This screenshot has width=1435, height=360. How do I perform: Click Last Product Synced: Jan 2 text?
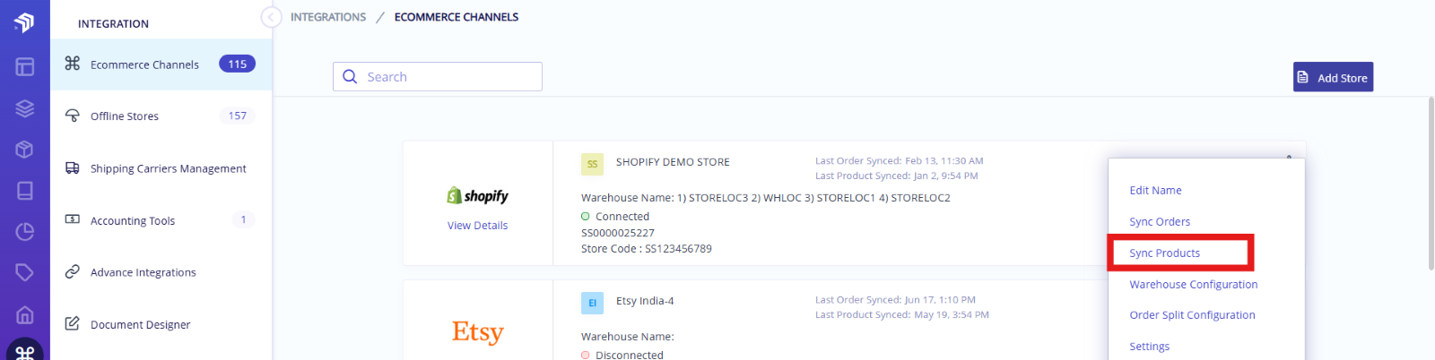tap(897, 176)
